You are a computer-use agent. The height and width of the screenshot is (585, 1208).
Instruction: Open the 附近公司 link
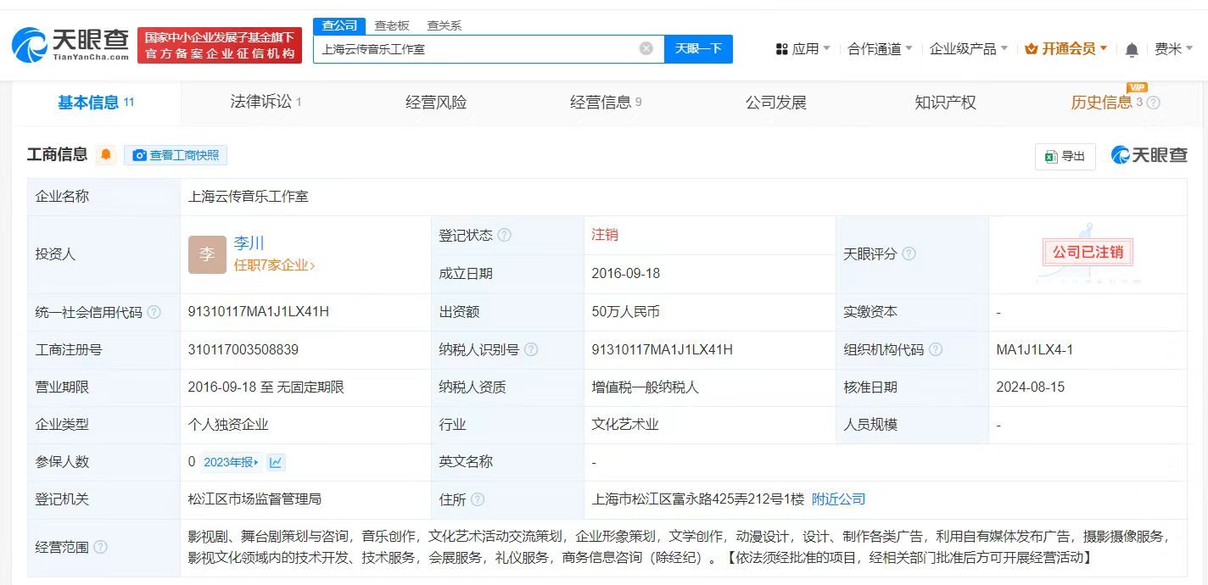point(837,499)
